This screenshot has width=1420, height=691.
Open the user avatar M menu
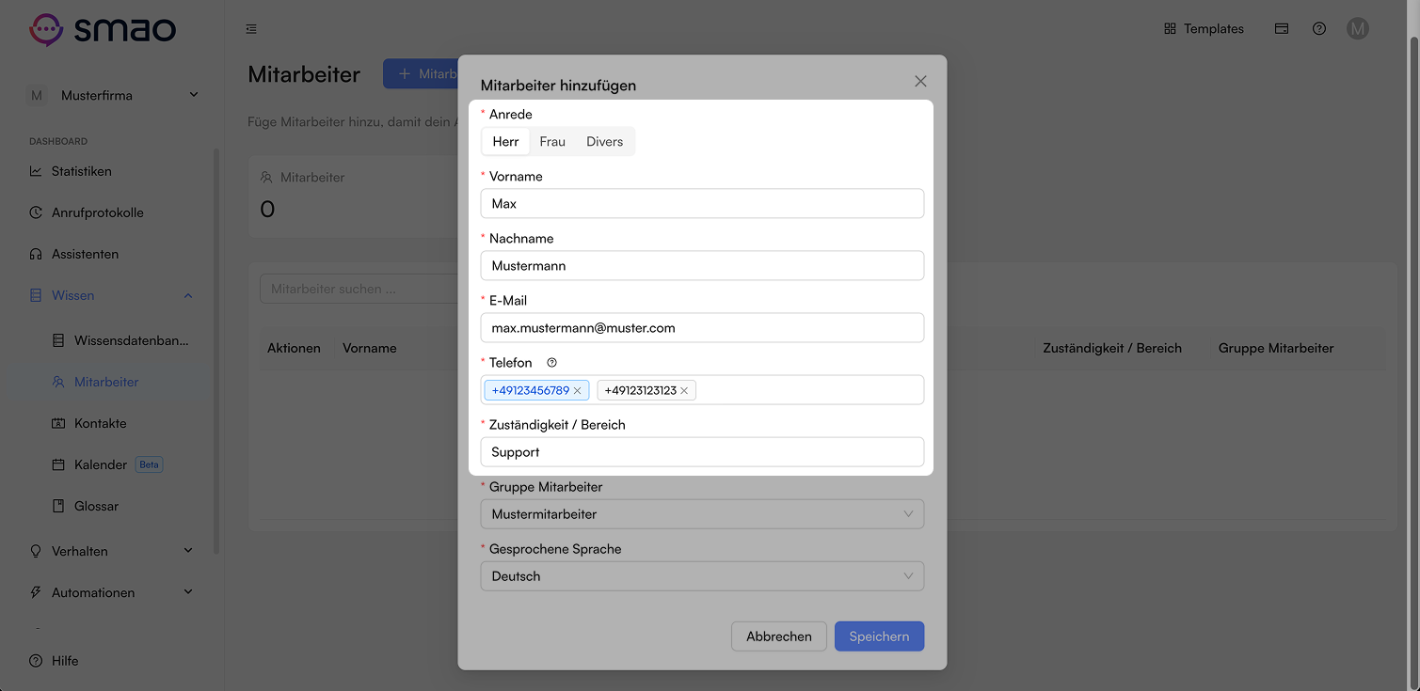(1357, 29)
